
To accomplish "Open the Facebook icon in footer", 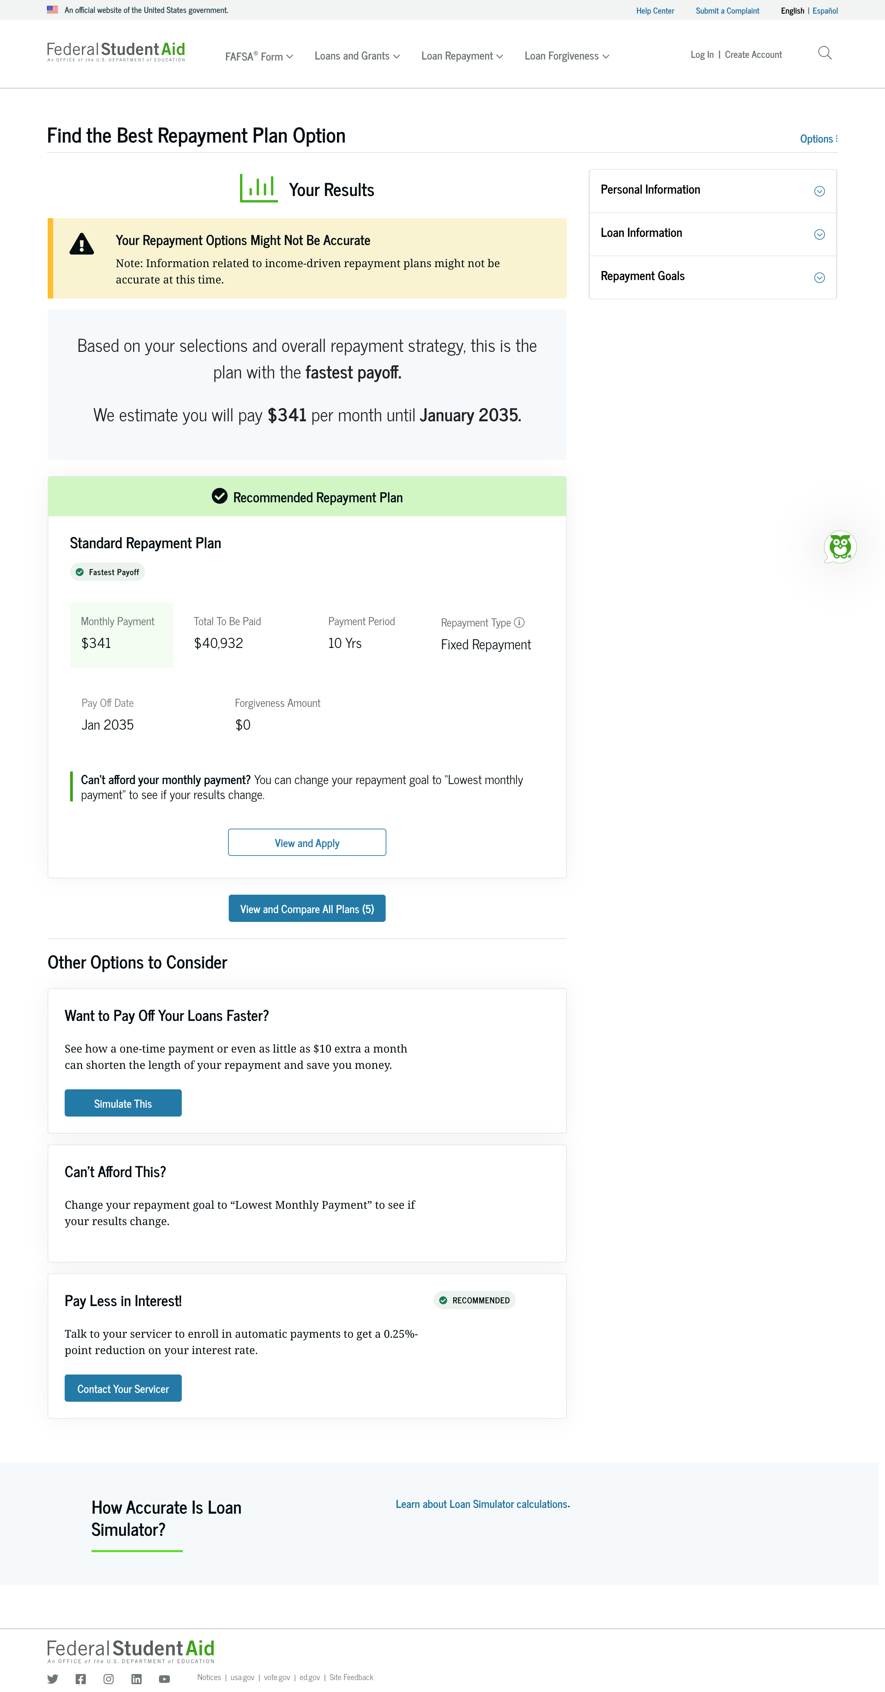I will pos(81,1679).
